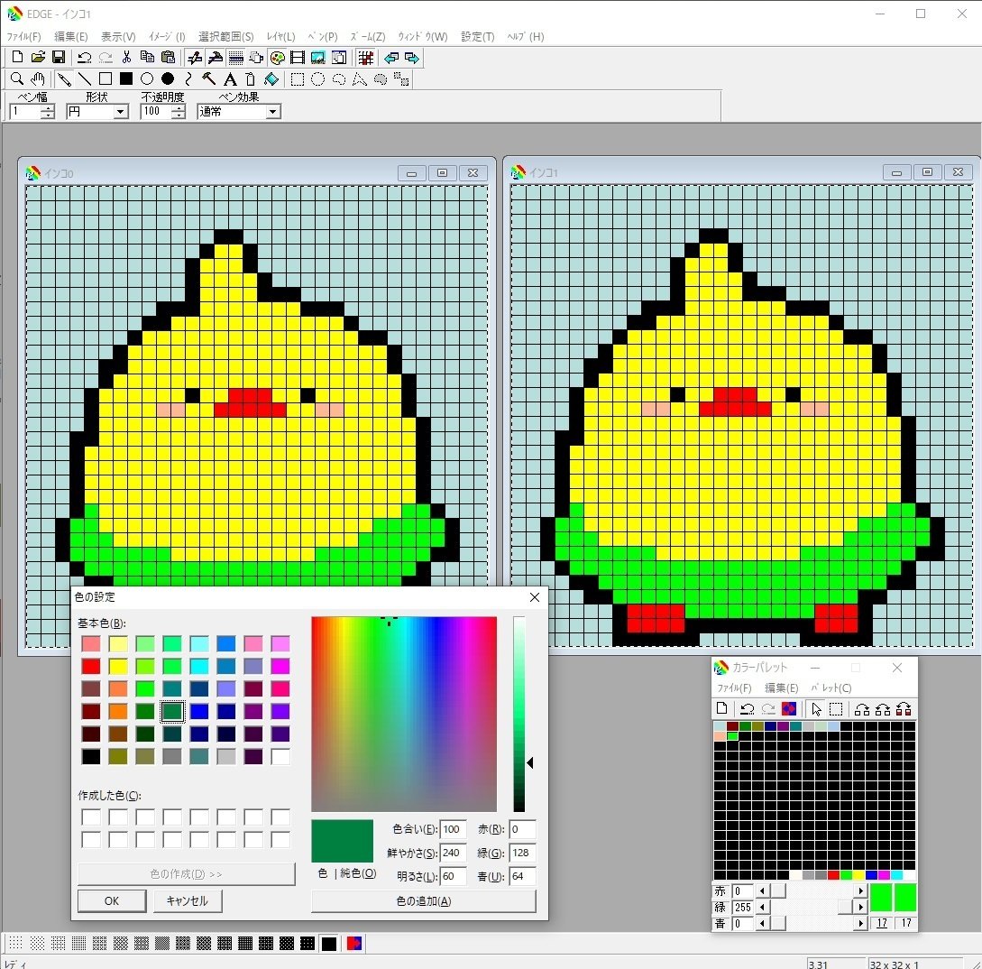Select the polygon selection tool
Image resolution: width=982 pixels, height=969 pixels.
coord(360,79)
